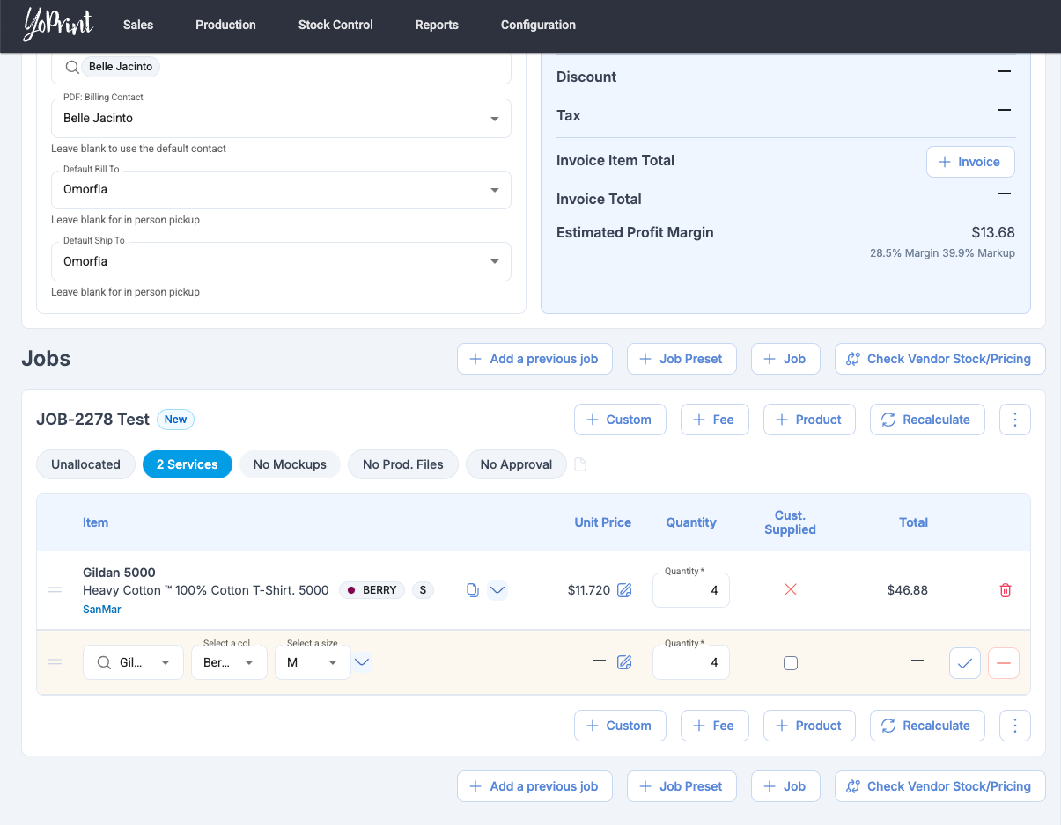Expand the Gildan 5000 item details chevron

coord(497,590)
